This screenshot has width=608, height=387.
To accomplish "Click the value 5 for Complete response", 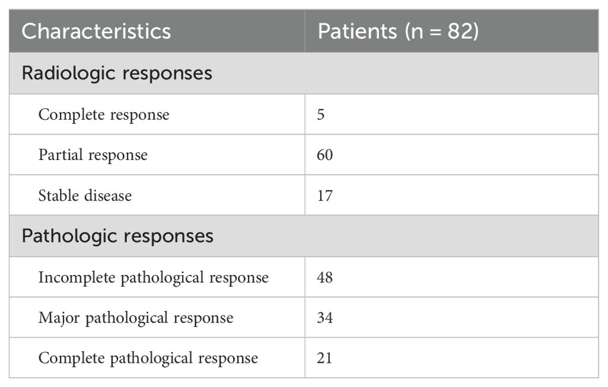I will 321,114.
